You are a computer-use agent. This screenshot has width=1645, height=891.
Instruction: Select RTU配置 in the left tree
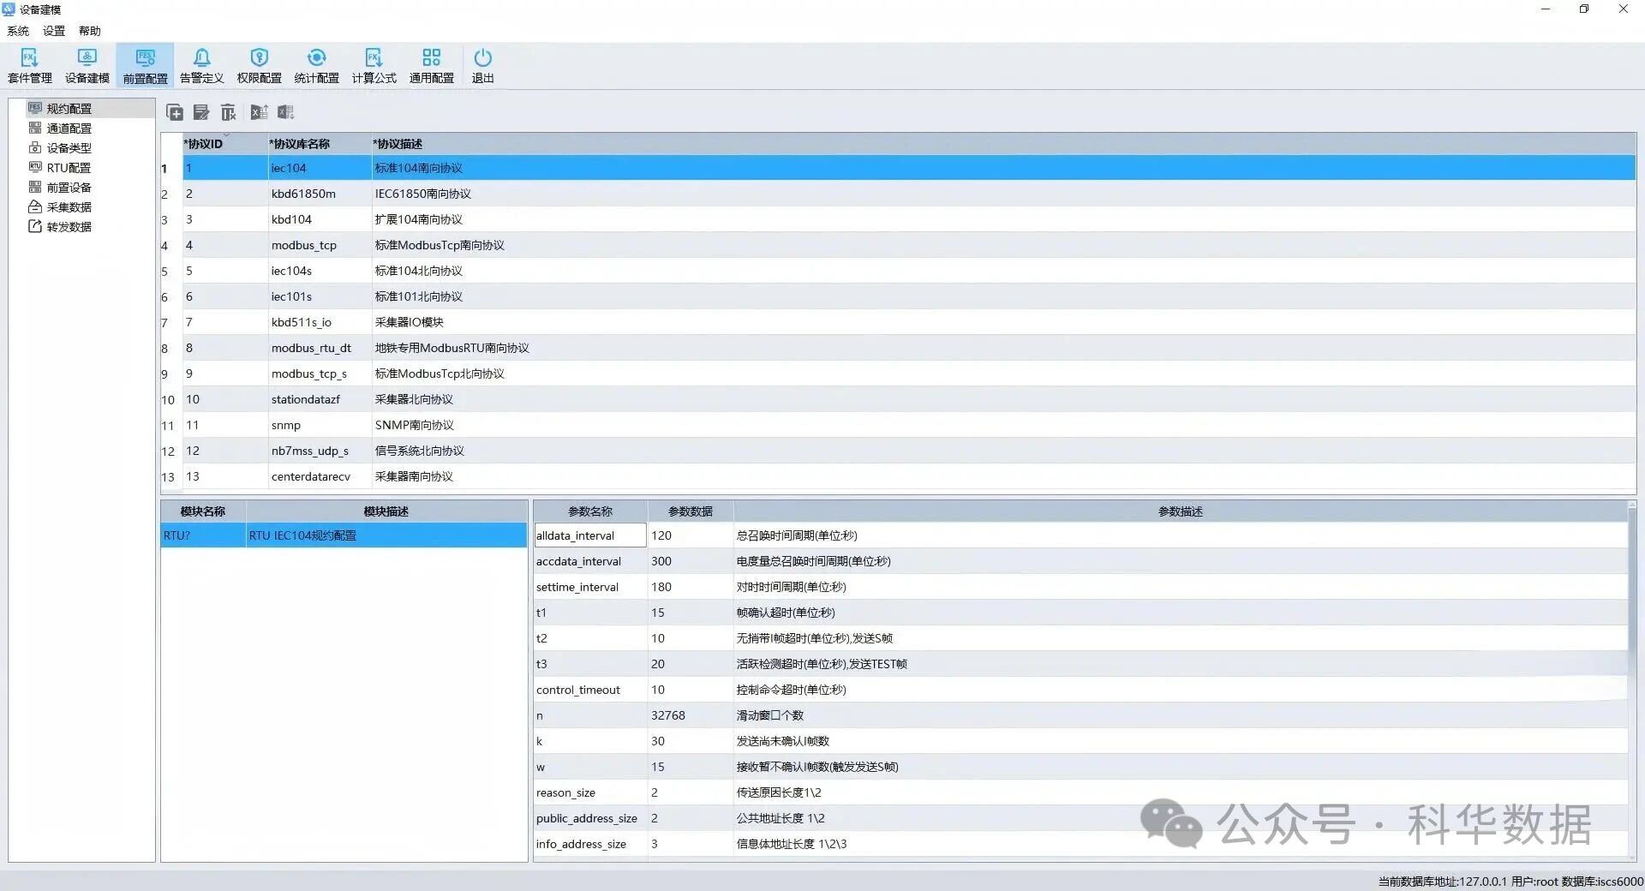69,168
